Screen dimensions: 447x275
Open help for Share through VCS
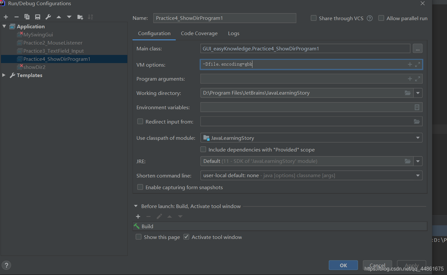370,18
